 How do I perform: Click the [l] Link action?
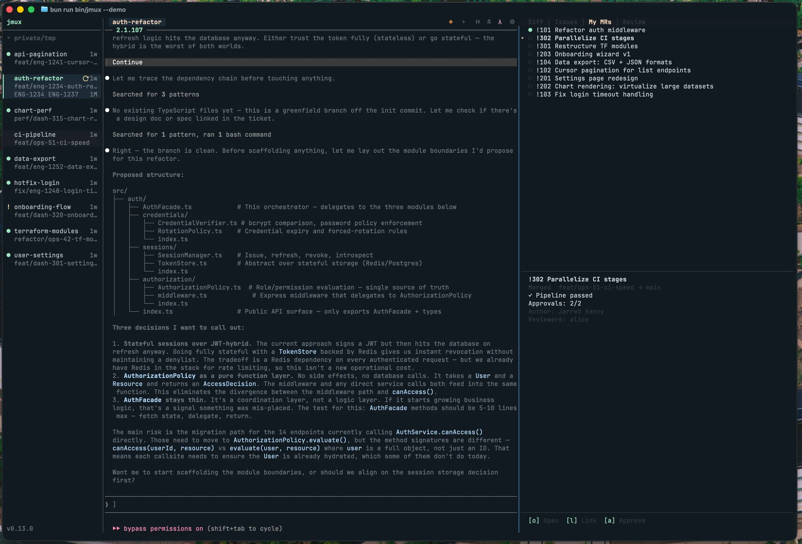[x=581, y=520]
